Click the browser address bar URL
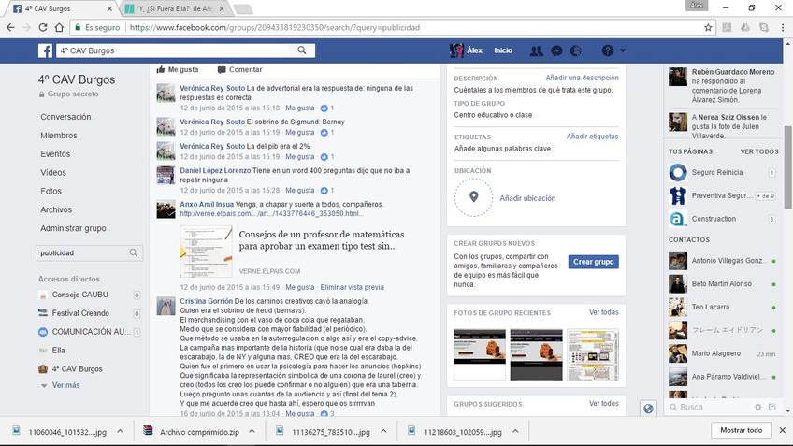 (275, 28)
